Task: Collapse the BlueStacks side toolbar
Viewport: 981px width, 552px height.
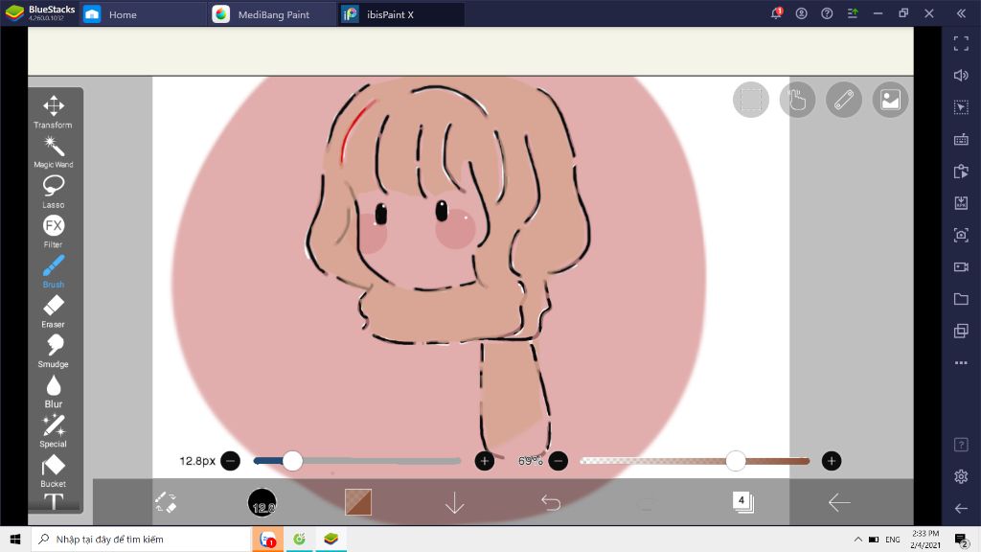Action: point(961,13)
